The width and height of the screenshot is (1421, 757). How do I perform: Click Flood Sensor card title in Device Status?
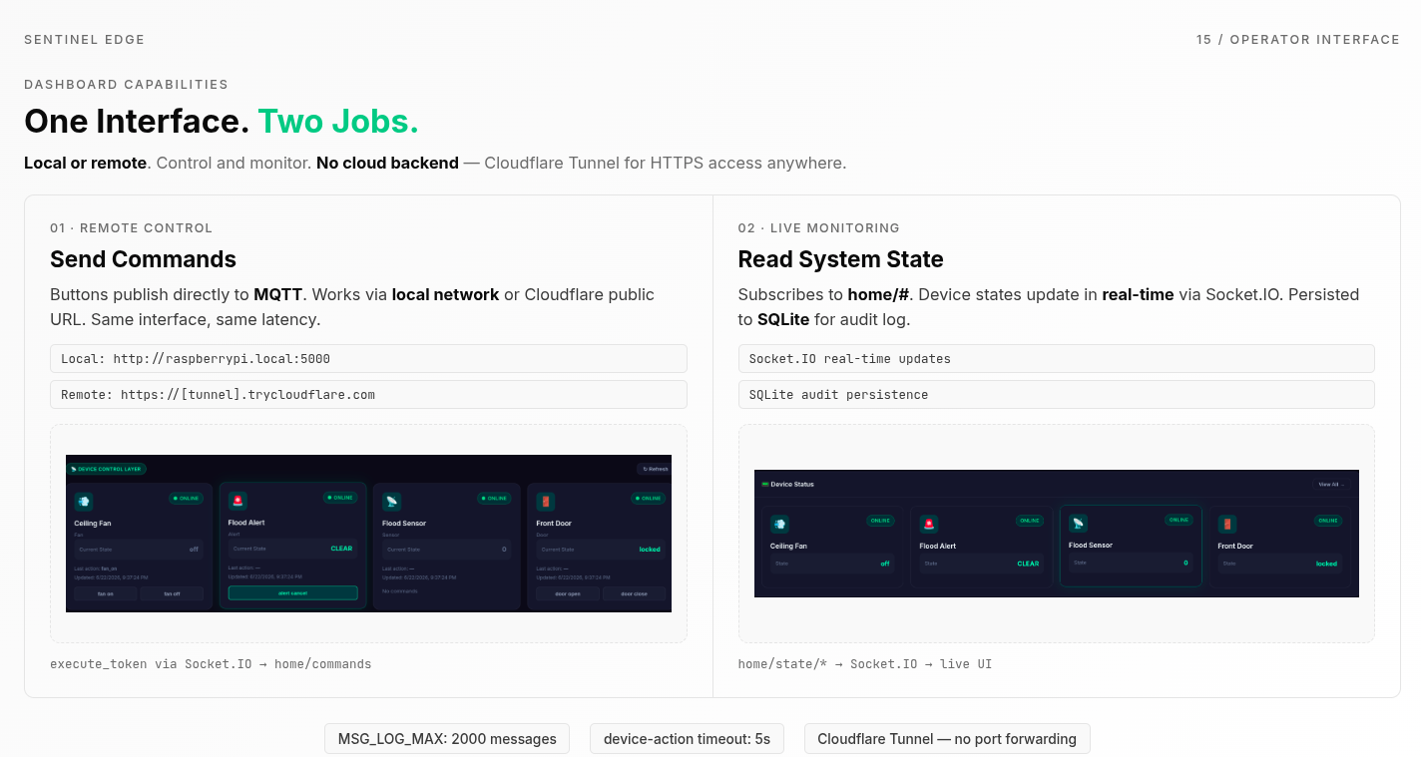click(x=1091, y=545)
